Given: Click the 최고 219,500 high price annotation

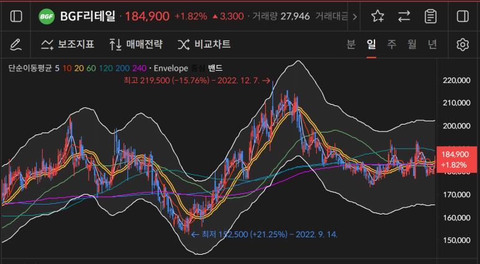Looking at the screenshot, I should pos(197,81).
